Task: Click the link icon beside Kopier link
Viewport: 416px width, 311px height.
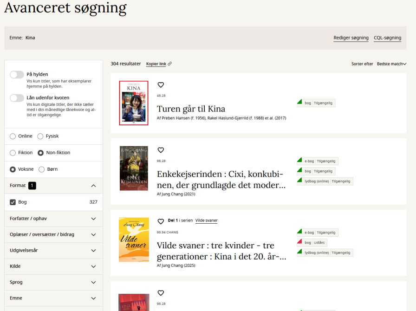Action: [x=170, y=64]
